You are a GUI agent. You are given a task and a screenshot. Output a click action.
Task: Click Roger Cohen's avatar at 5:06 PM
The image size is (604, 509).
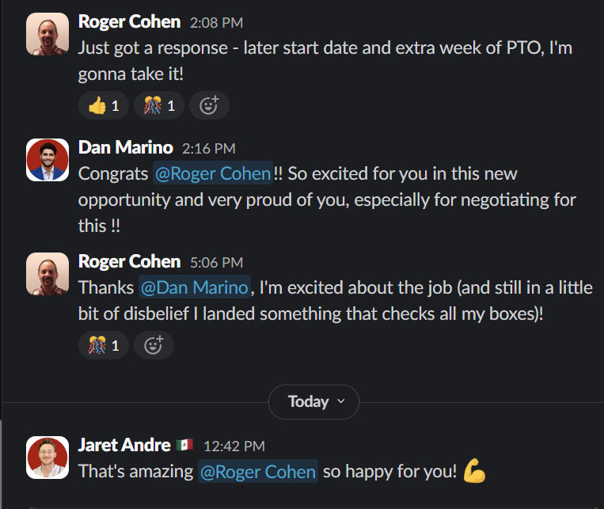[47, 274]
